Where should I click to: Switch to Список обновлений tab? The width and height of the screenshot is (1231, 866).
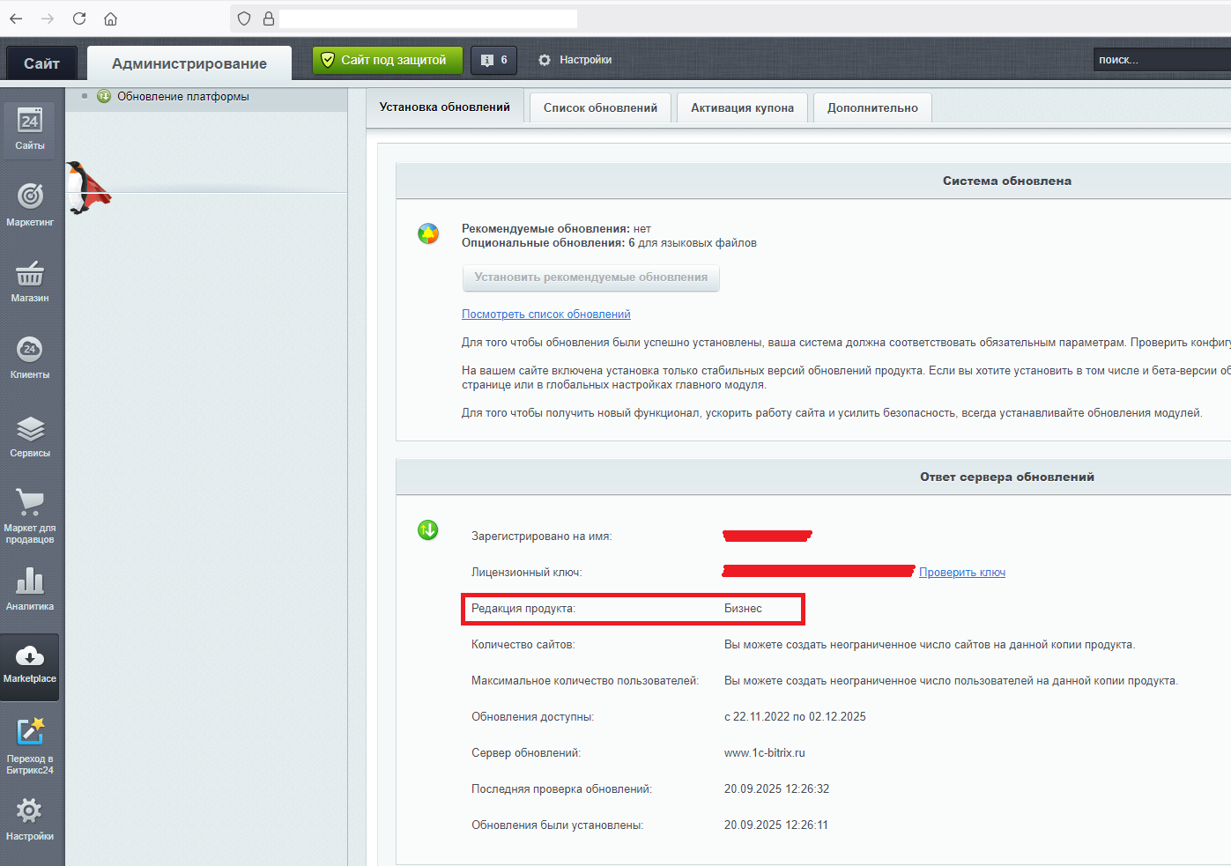coord(600,108)
